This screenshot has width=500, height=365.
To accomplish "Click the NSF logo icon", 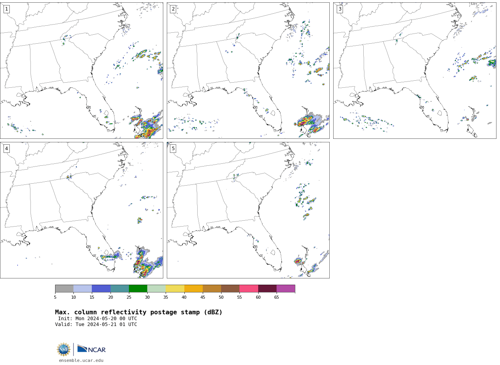I will (64, 349).
